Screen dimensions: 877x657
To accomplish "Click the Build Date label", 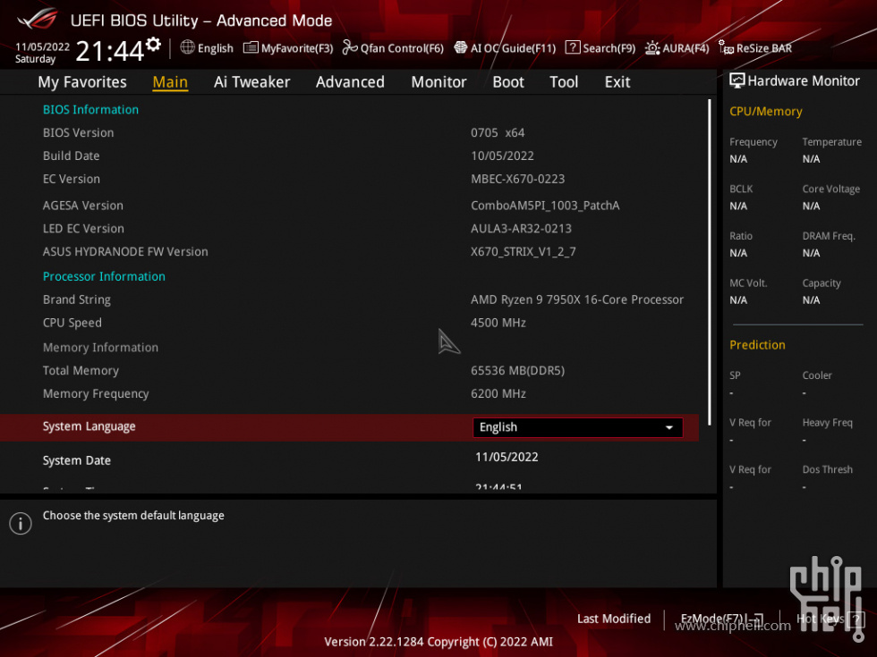I will pyautogui.click(x=71, y=156).
